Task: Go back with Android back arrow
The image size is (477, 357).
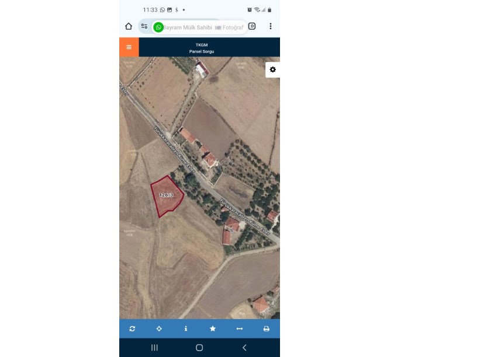Action: pyautogui.click(x=244, y=348)
